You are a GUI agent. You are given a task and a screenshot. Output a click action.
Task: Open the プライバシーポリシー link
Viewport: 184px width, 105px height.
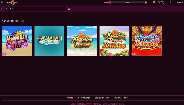(x=122, y=98)
